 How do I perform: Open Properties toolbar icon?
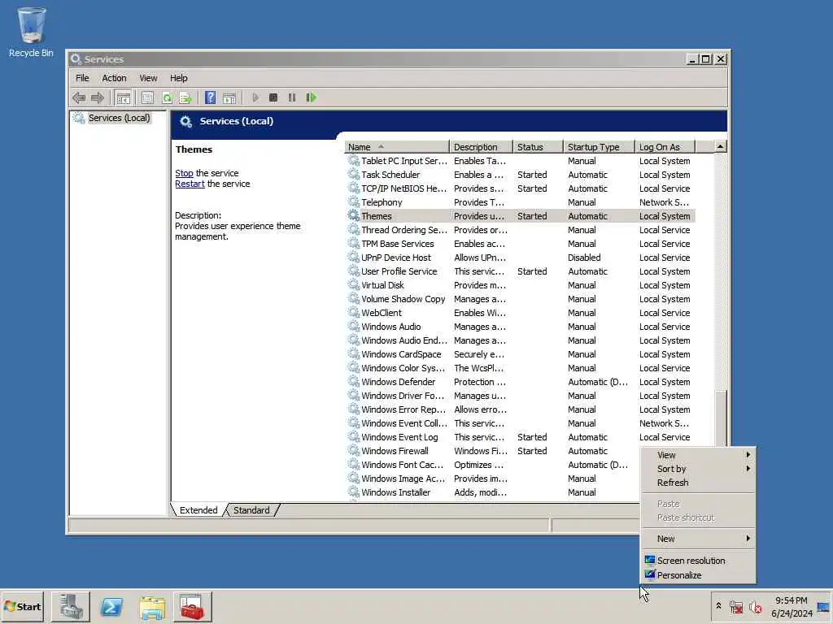[x=148, y=97]
